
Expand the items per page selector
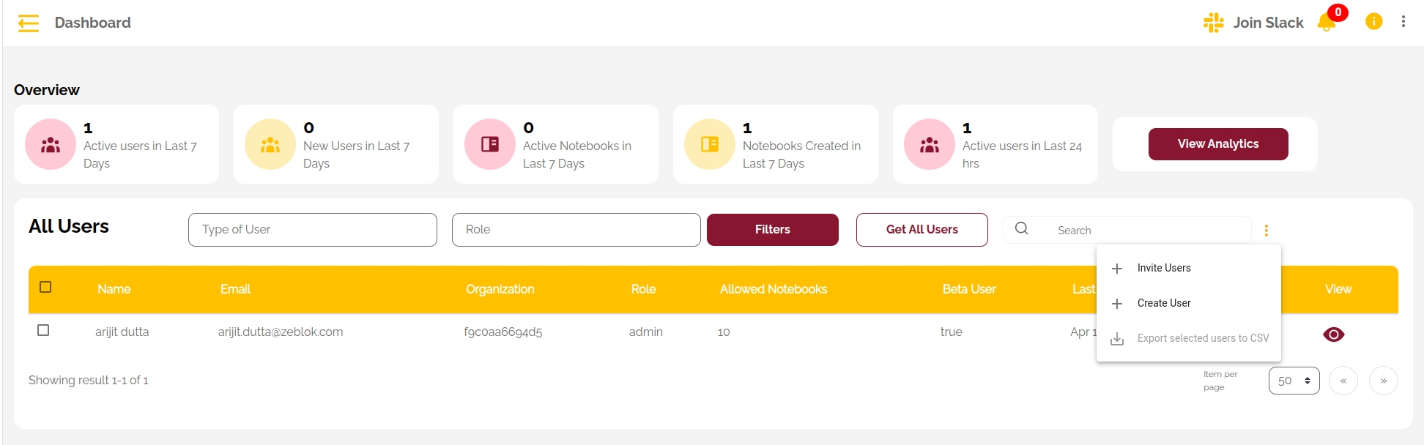[1294, 381]
